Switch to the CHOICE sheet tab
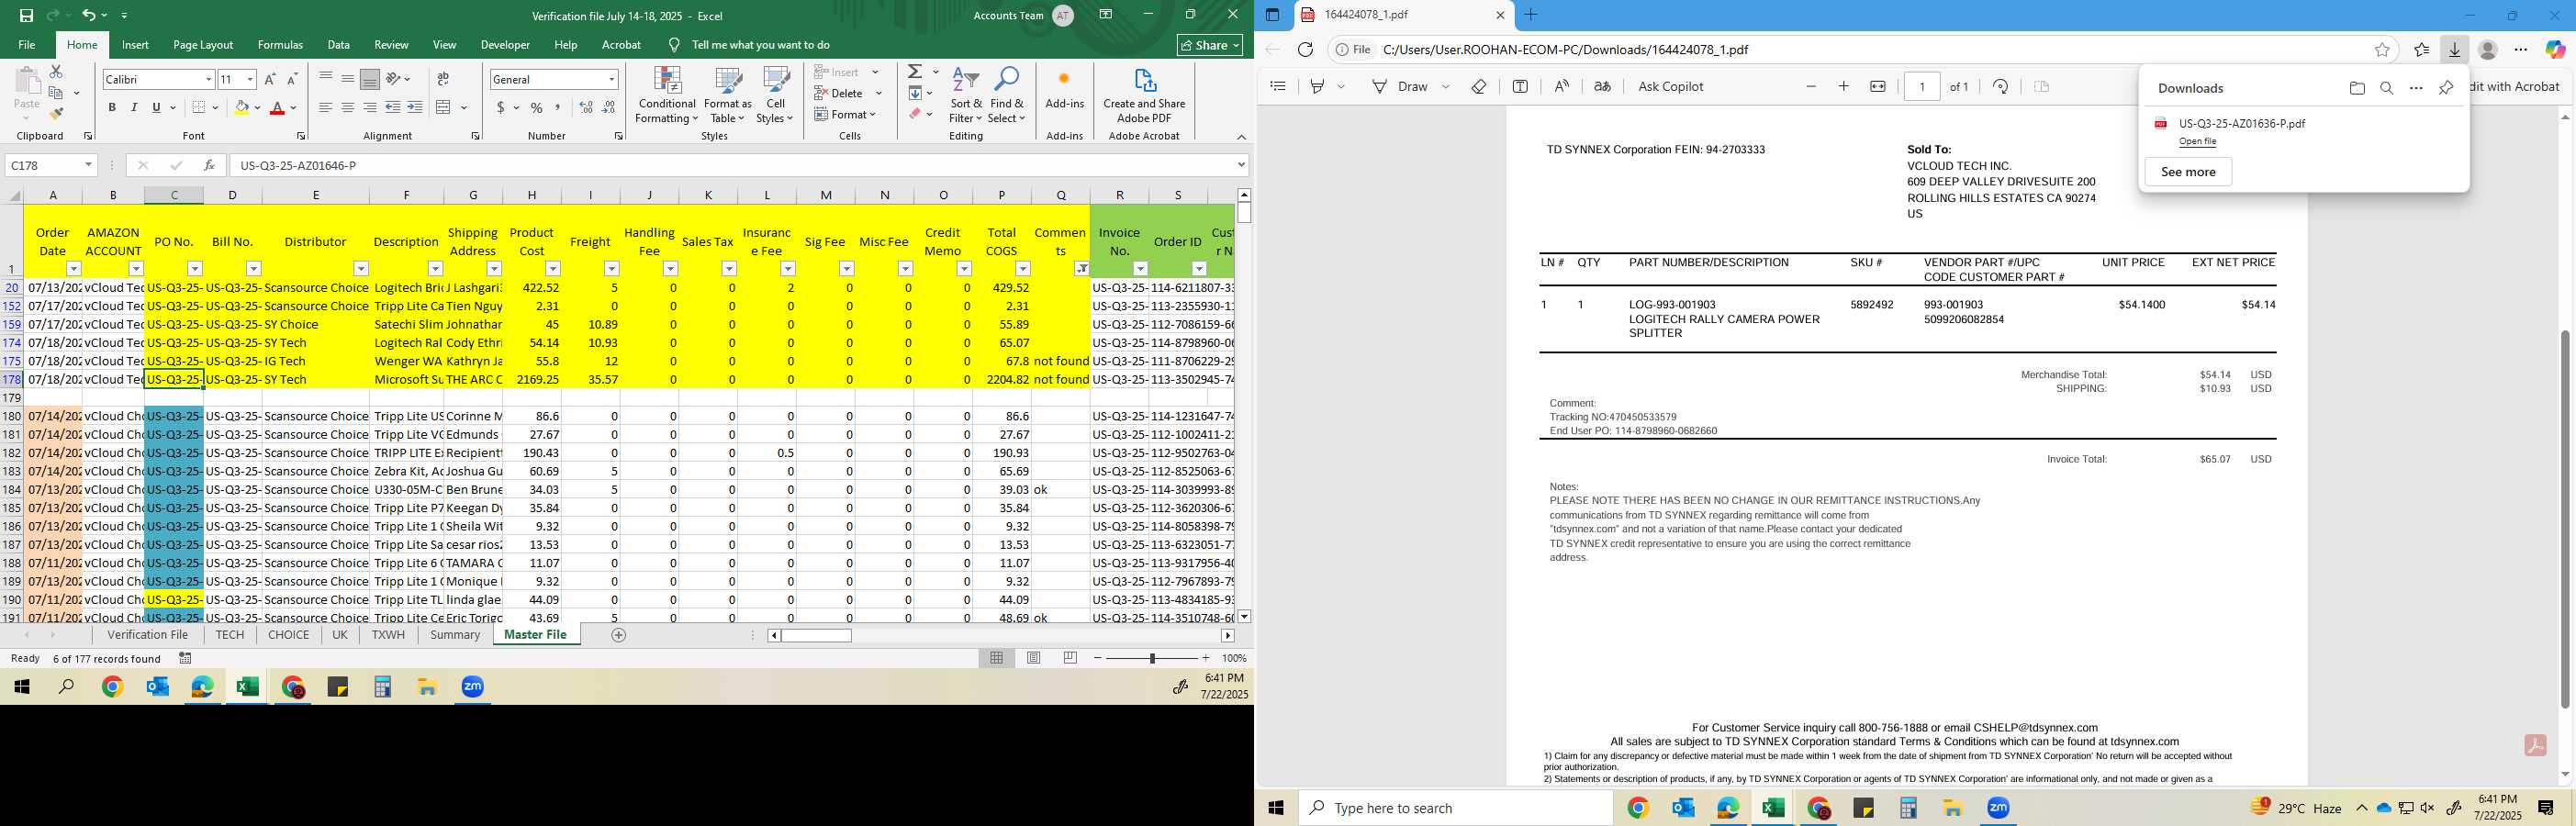This screenshot has width=2576, height=826. coord(289,635)
